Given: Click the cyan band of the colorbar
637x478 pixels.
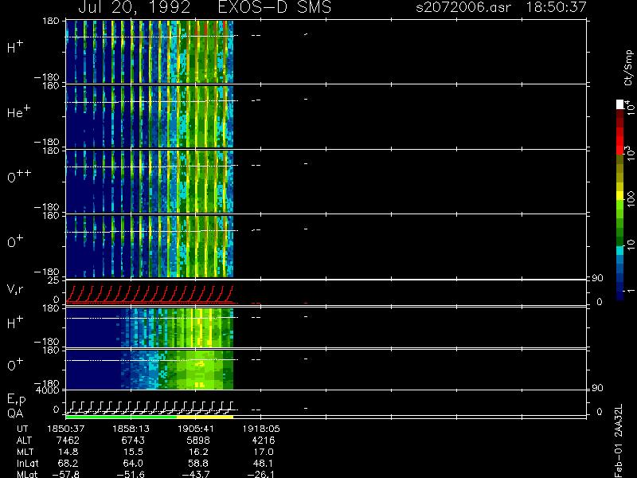Looking at the screenshot, I should [x=620, y=250].
